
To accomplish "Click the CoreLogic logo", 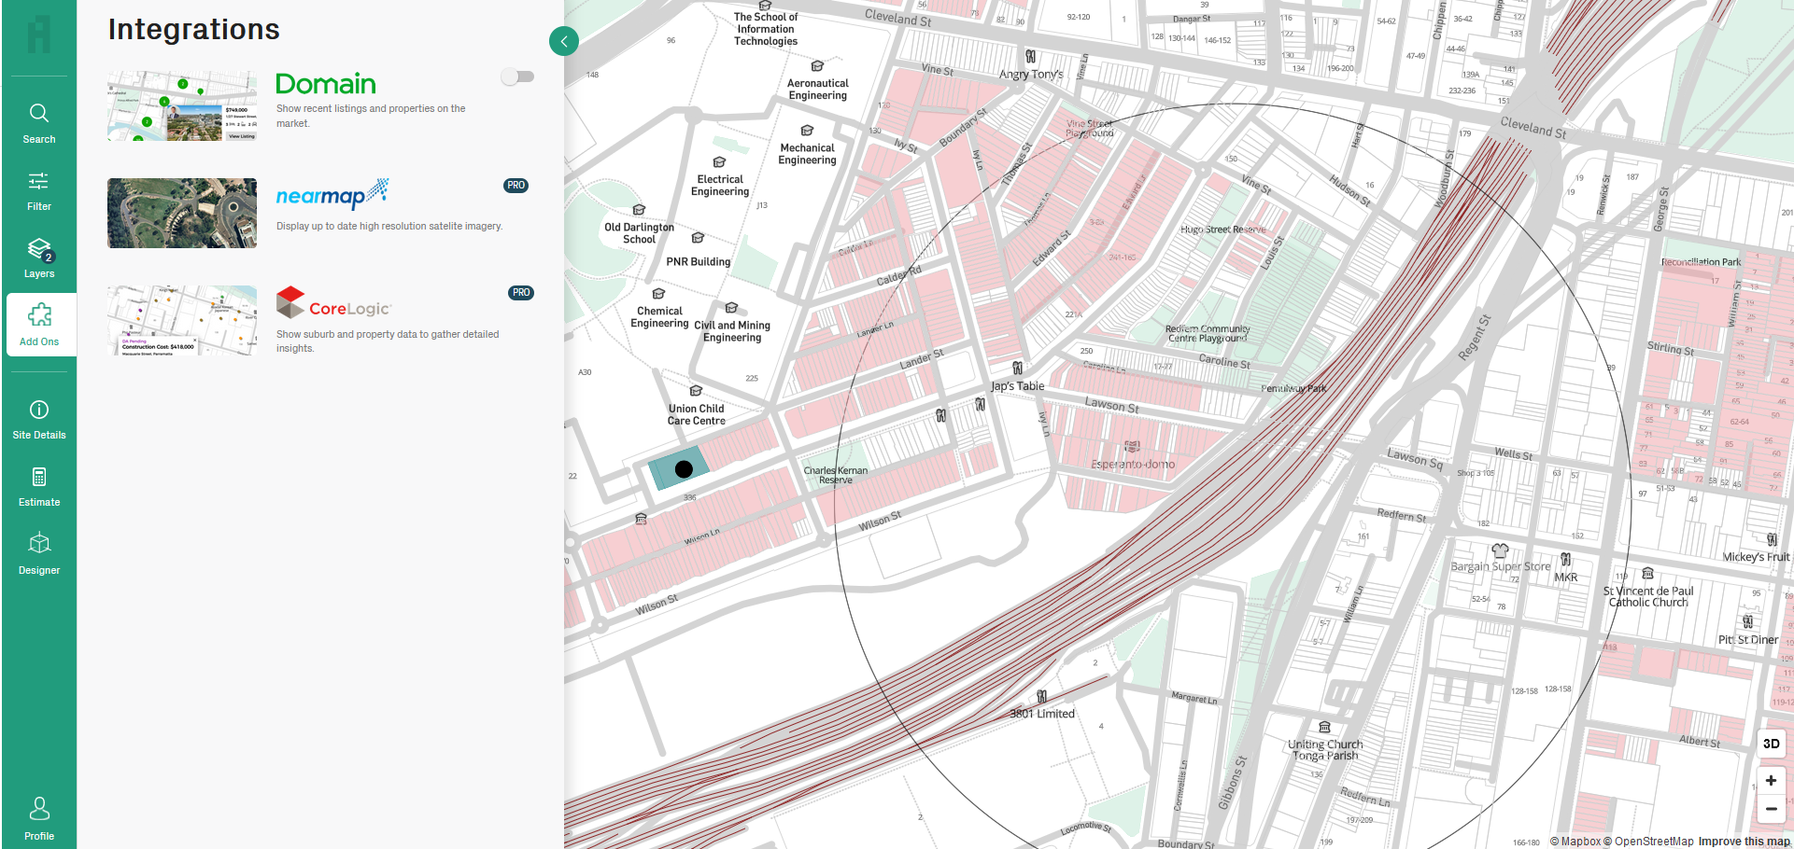I will pos(333,303).
